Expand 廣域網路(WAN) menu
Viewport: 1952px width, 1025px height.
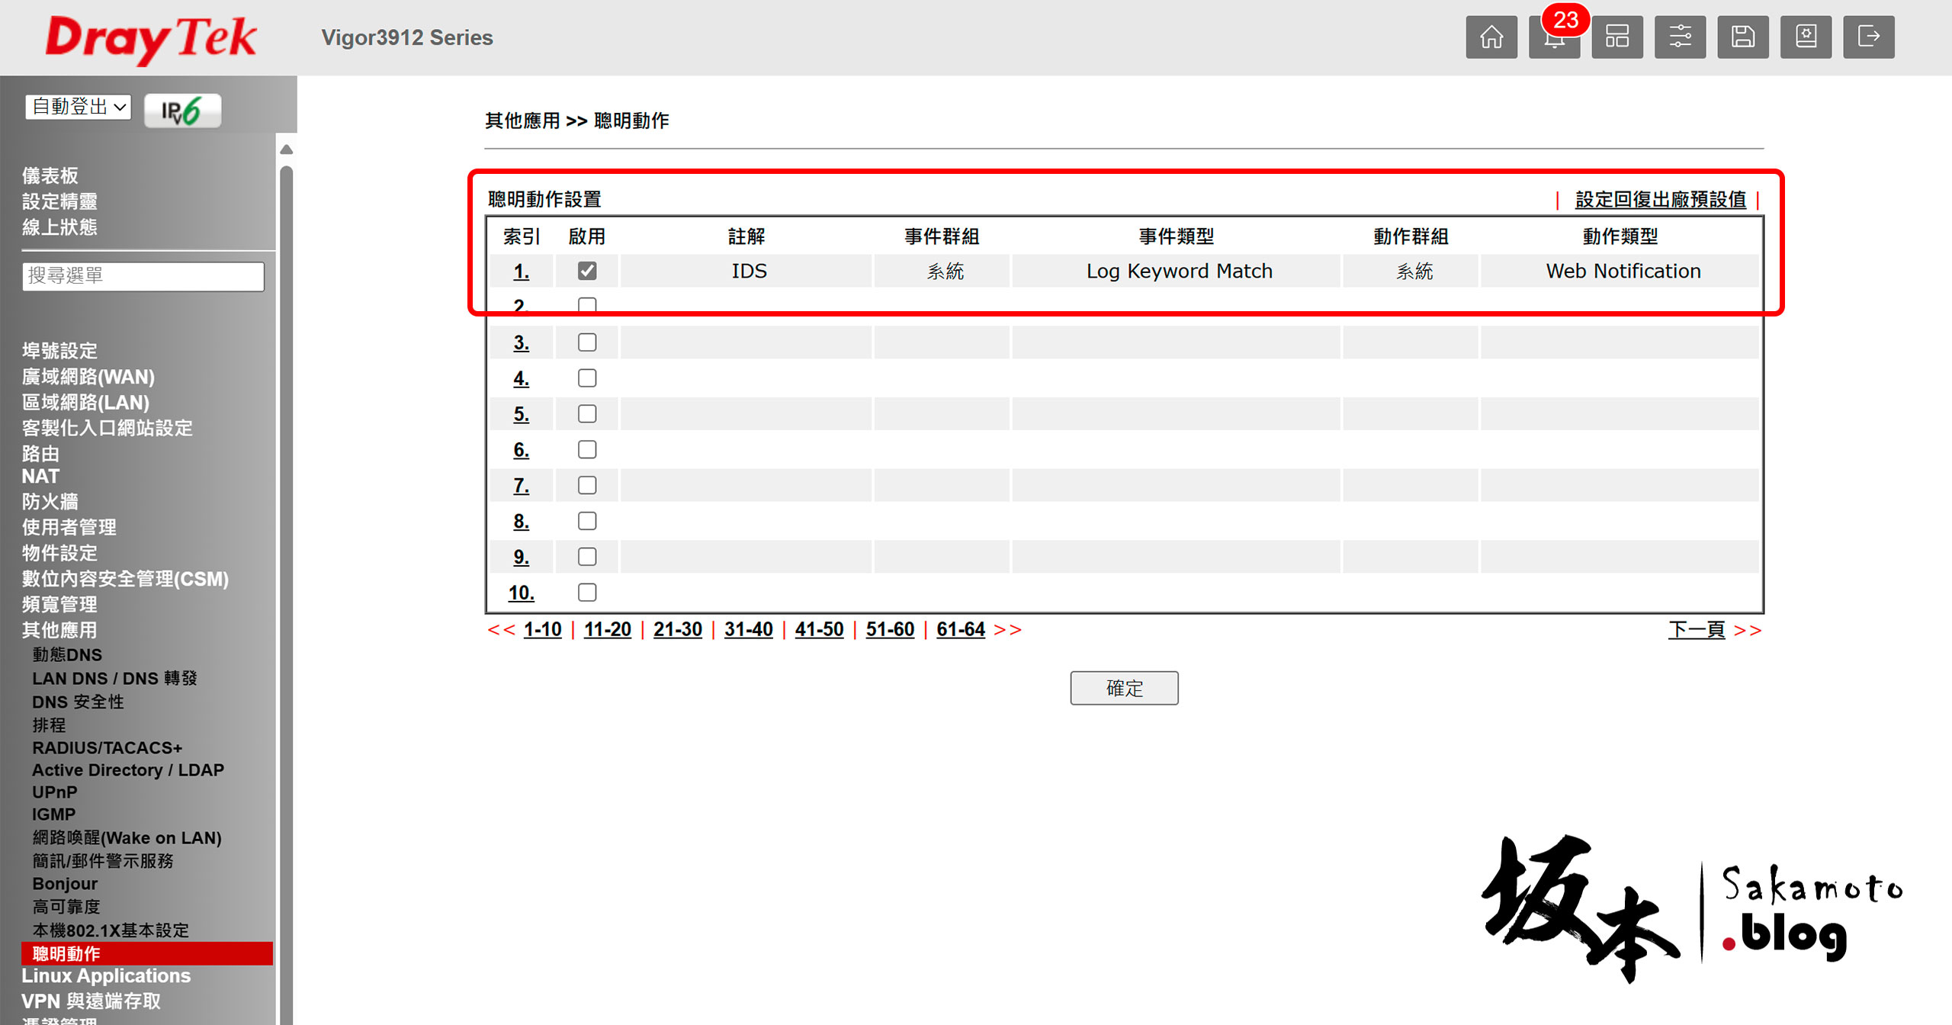[88, 377]
